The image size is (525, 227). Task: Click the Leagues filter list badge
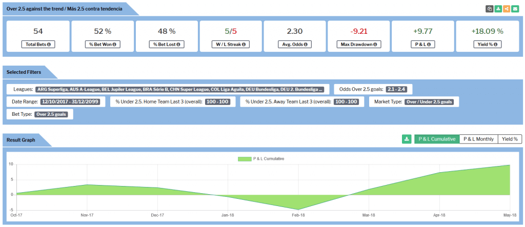(x=179, y=89)
